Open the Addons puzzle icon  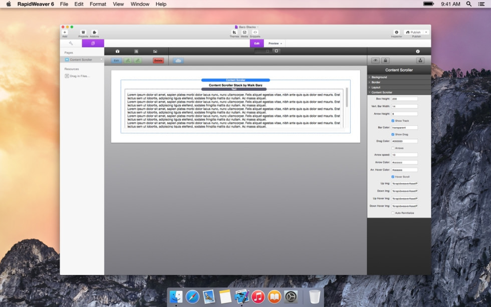coord(94,32)
